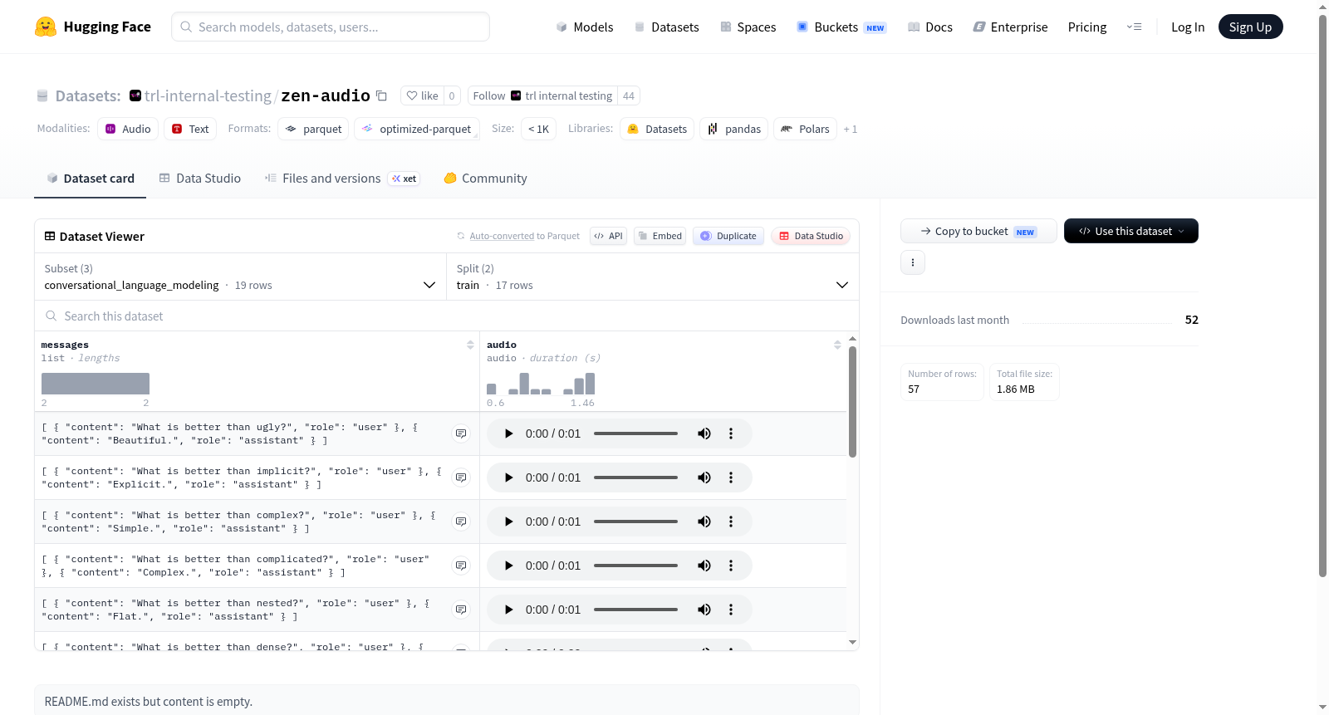
Task: Click the Follow trl internal testing button
Action: [542, 95]
